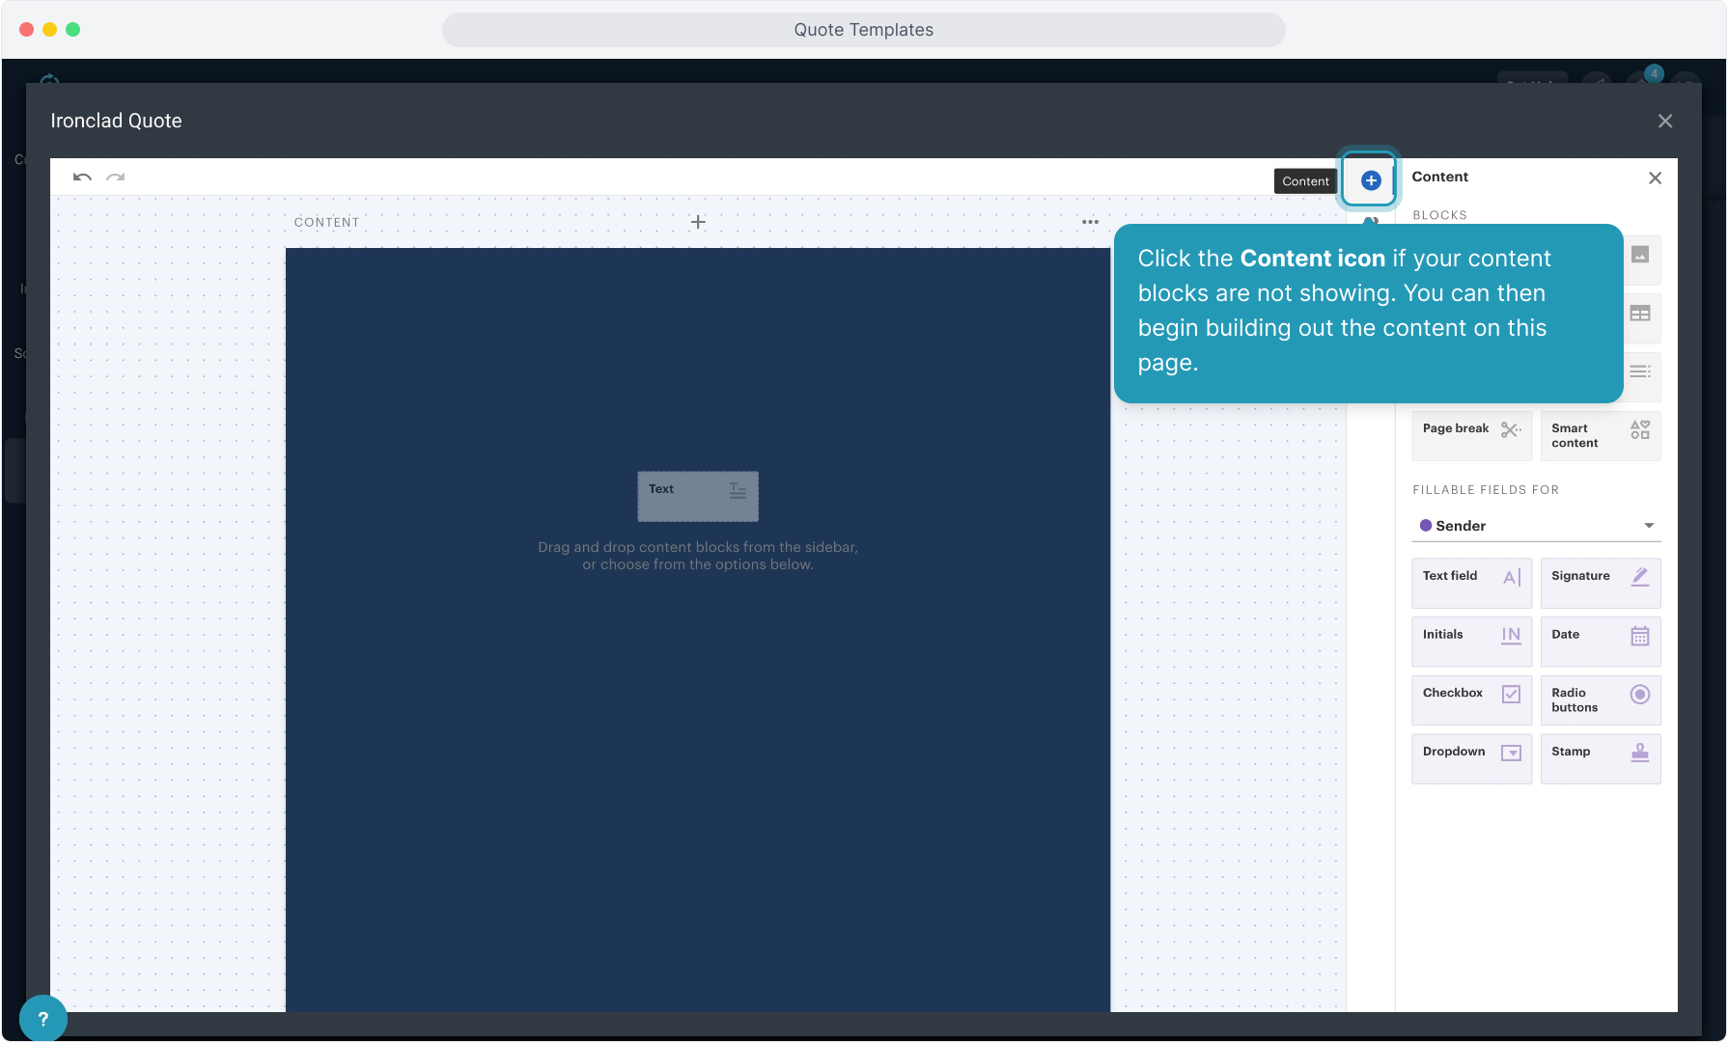Pick the Dropdown fillable field
The height and width of the screenshot is (1042, 1728).
click(1470, 758)
